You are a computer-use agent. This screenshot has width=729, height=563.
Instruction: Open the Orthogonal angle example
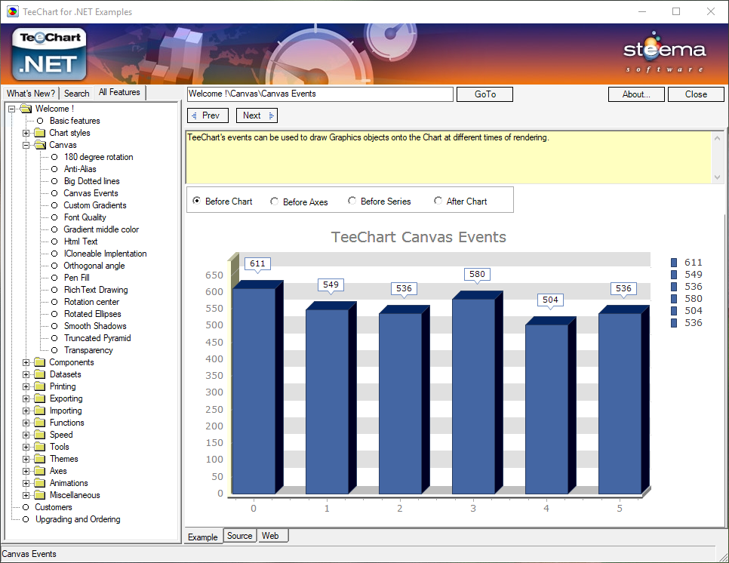pos(94,266)
